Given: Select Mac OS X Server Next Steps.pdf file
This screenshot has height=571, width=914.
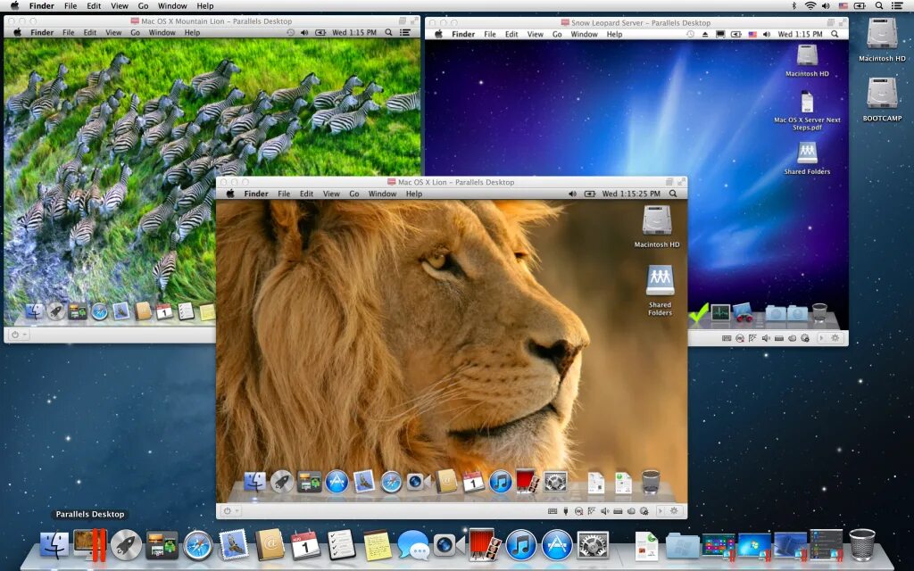Looking at the screenshot, I should click(807, 111).
